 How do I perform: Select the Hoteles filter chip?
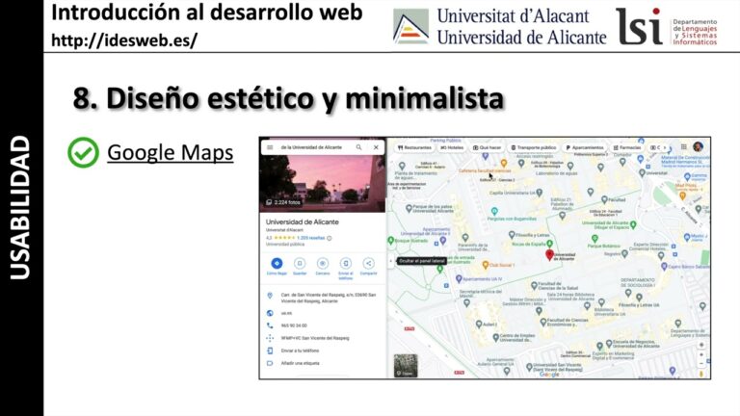click(452, 147)
